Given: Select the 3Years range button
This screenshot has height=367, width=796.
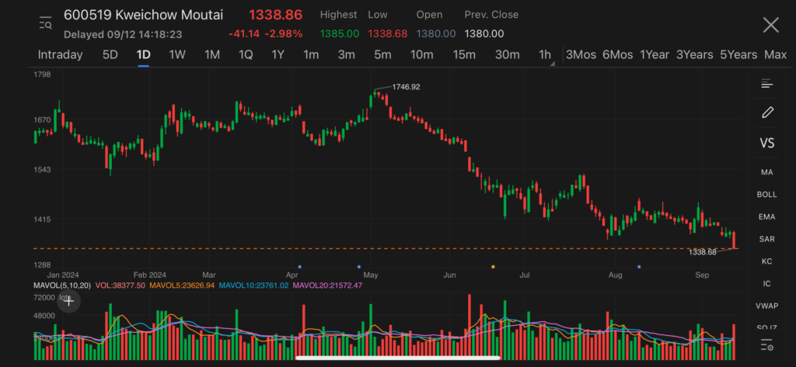Looking at the screenshot, I should pos(694,54).
